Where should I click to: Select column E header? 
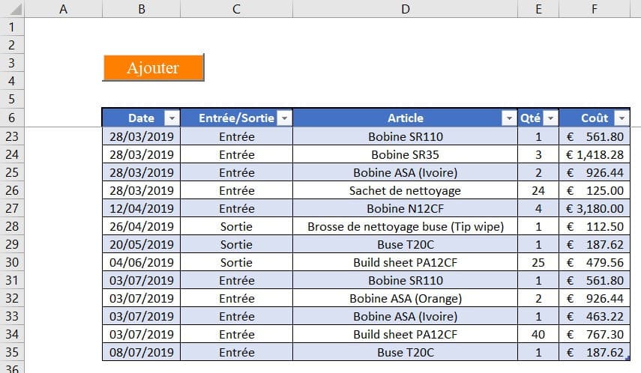[x=538, y=9]
